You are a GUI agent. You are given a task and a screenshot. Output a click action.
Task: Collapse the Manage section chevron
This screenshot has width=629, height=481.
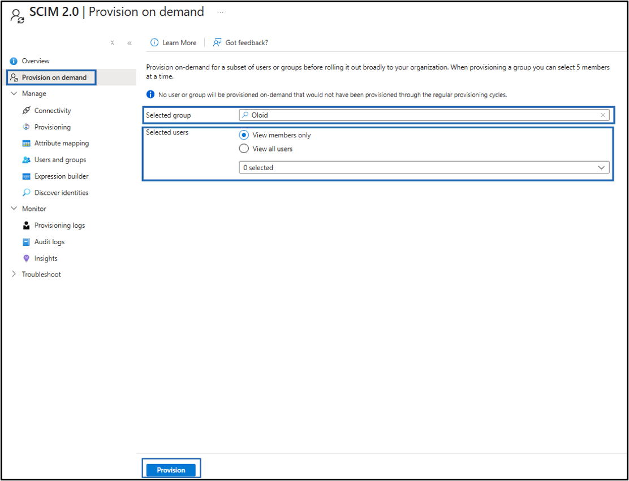(14, 93)
